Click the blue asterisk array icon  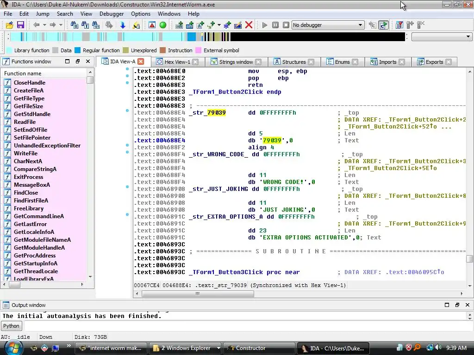click(x=227, y=25)
